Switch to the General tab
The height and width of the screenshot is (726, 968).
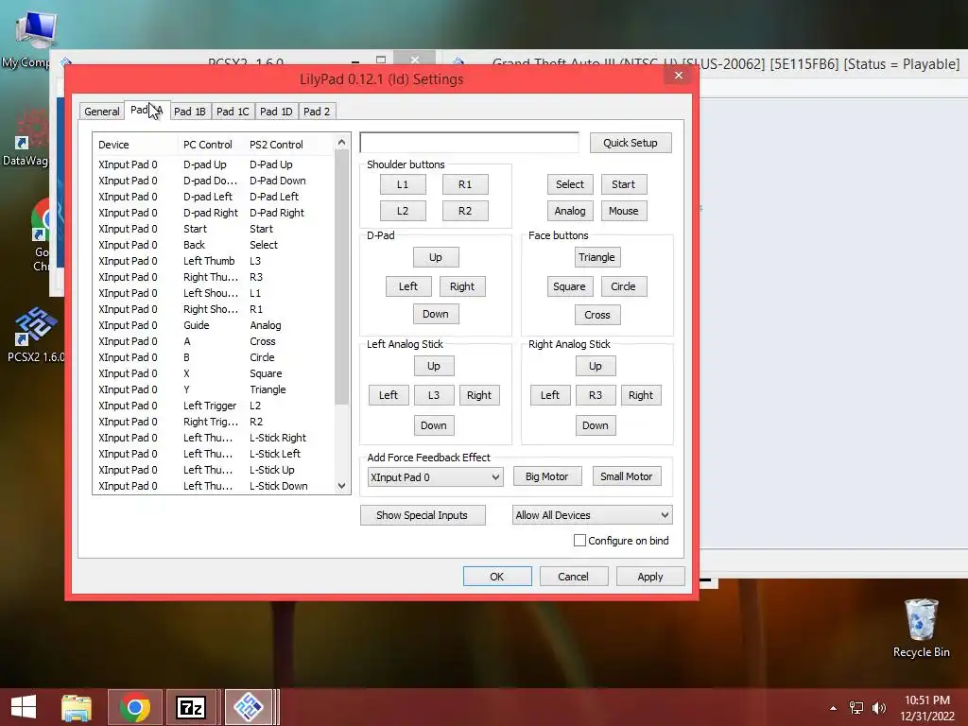pos(102,112)
